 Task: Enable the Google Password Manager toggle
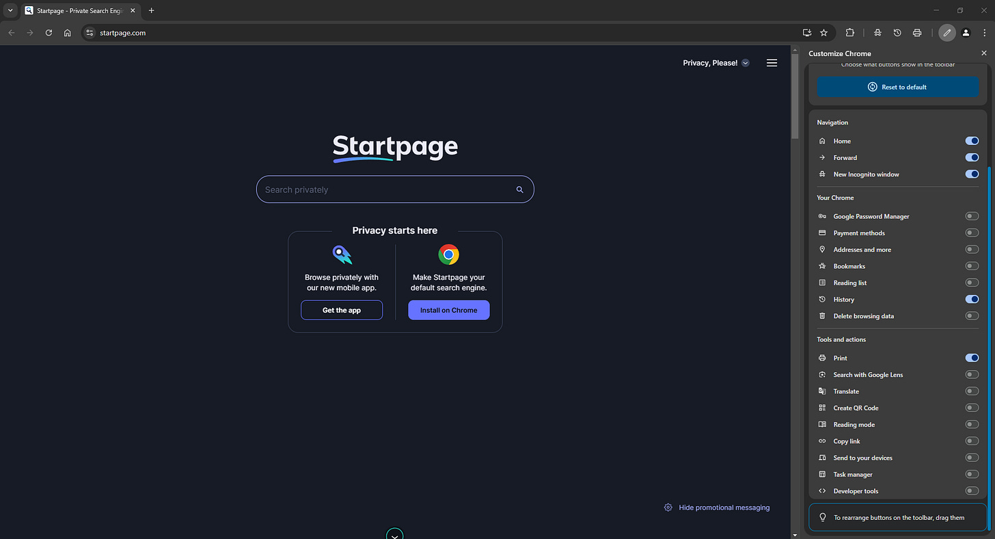[972, 216]
